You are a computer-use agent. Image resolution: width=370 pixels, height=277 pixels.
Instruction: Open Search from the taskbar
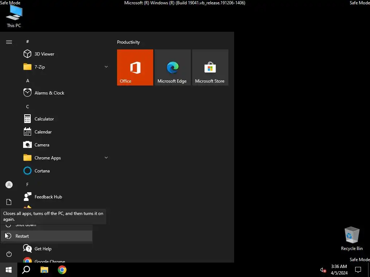26,270
